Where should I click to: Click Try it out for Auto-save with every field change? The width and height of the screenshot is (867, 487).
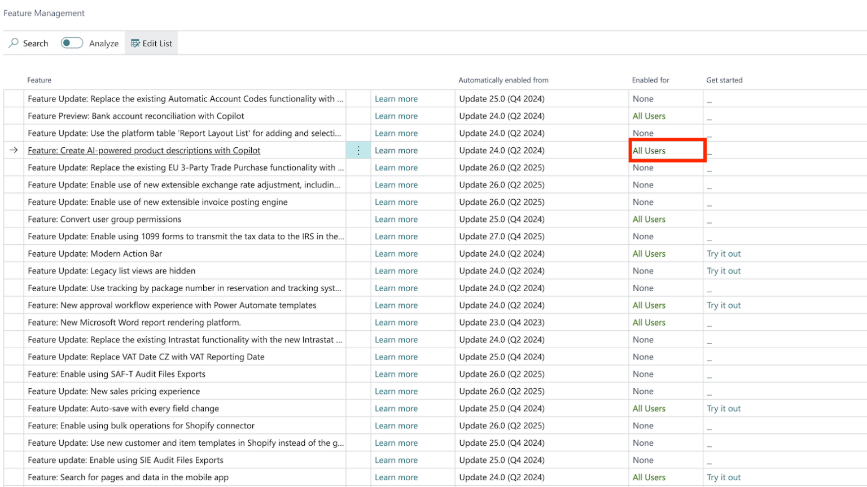pyautogui.click(x=724, y=409)
